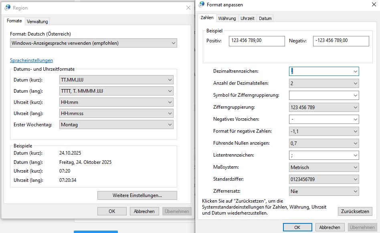Click Abbrechen in the Region window
Image resolution: width=380 pixels, height=233 pixels.
[x=144, y=211]
